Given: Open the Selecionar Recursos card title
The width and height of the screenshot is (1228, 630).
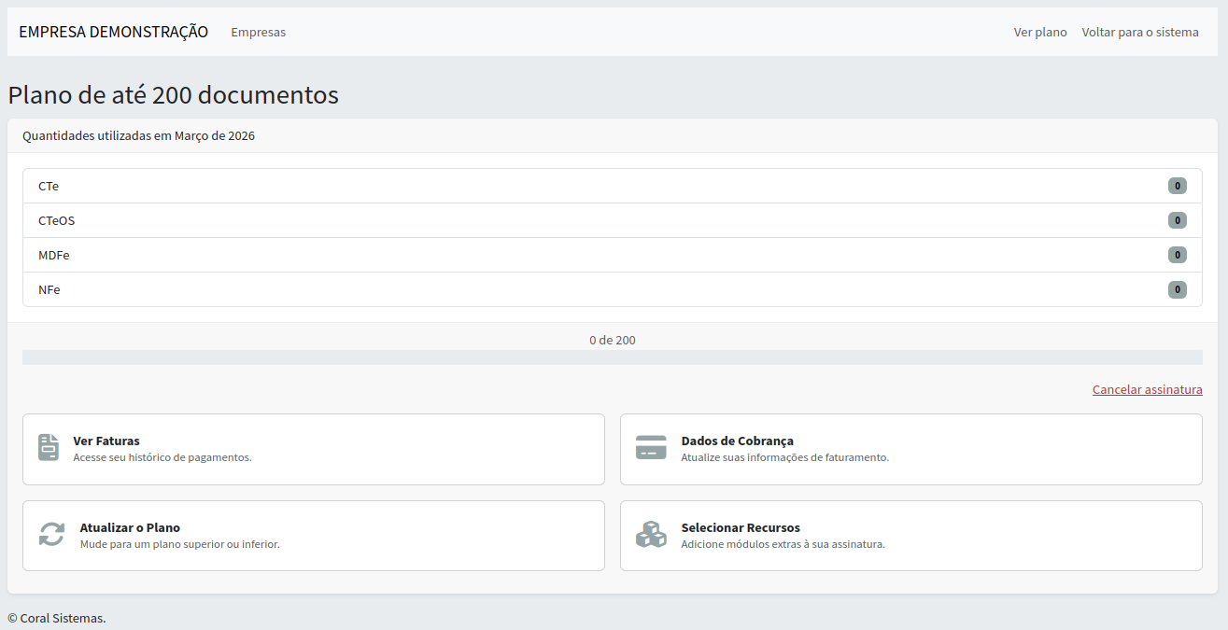Looking at the screenshot, I should pos(740,527).
